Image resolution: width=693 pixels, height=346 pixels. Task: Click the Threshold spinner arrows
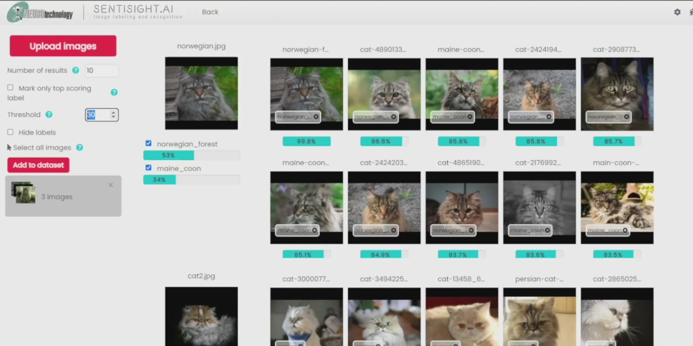pos(113,115)
